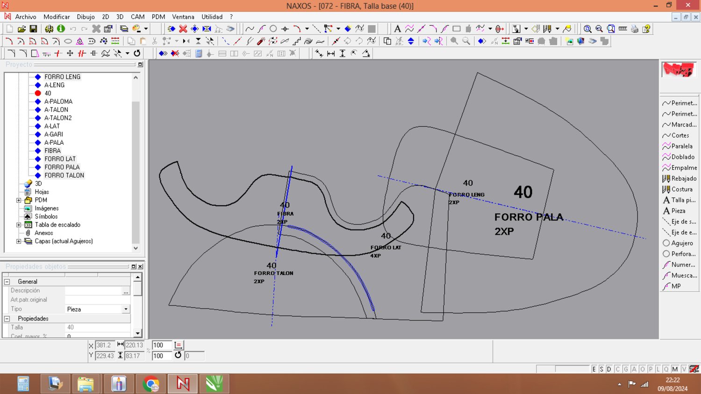
Task: Expand the Tabla de escalado node
Action: [x=19, y=225]
